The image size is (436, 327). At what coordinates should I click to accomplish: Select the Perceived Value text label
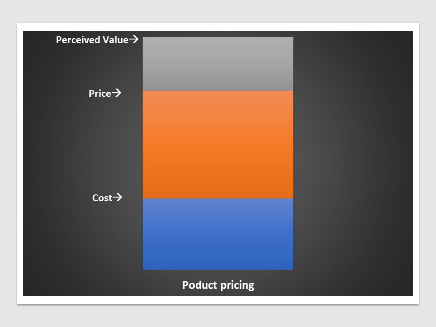tap(92, 40)
